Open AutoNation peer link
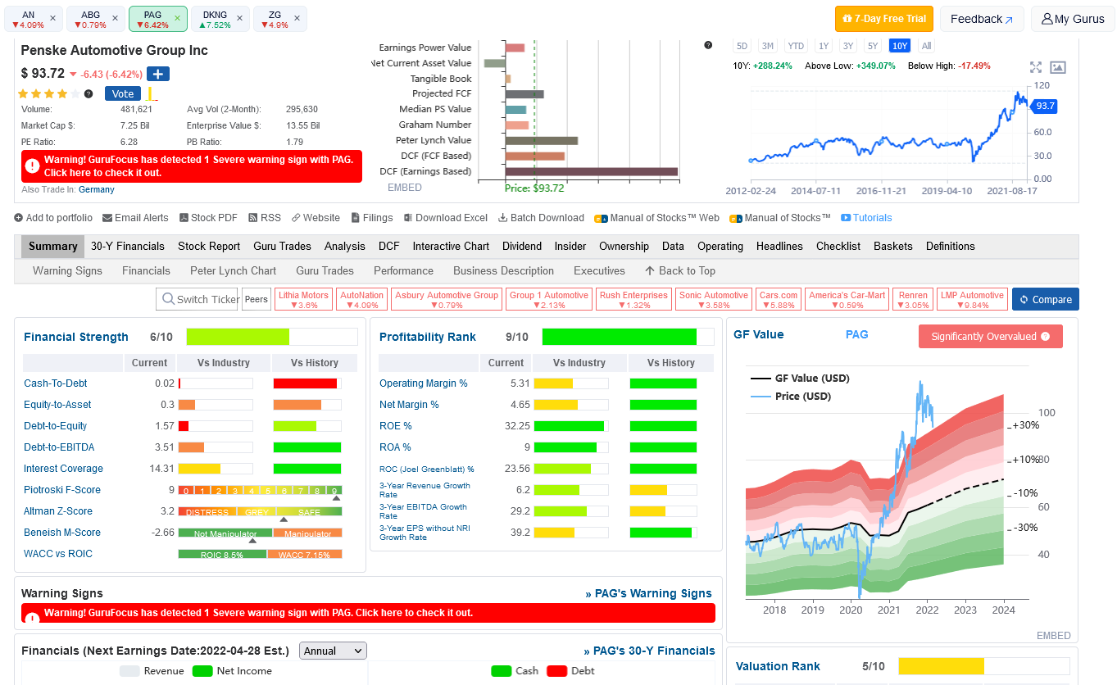This screenshot has width=1117, height=685. point(361,299)
